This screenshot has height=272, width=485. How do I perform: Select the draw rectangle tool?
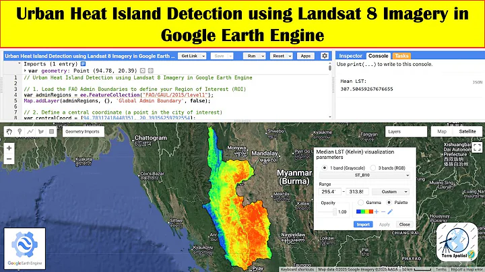click(51, 132)
